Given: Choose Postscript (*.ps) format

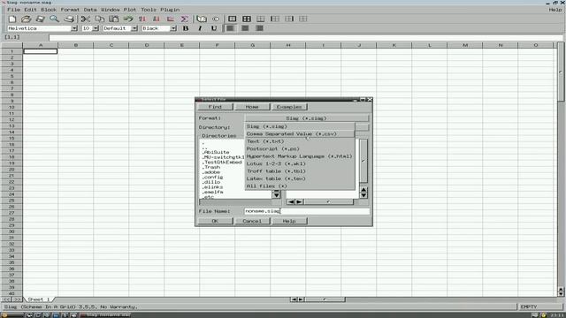Looking at the screenshot, I should tap(300, 148).
